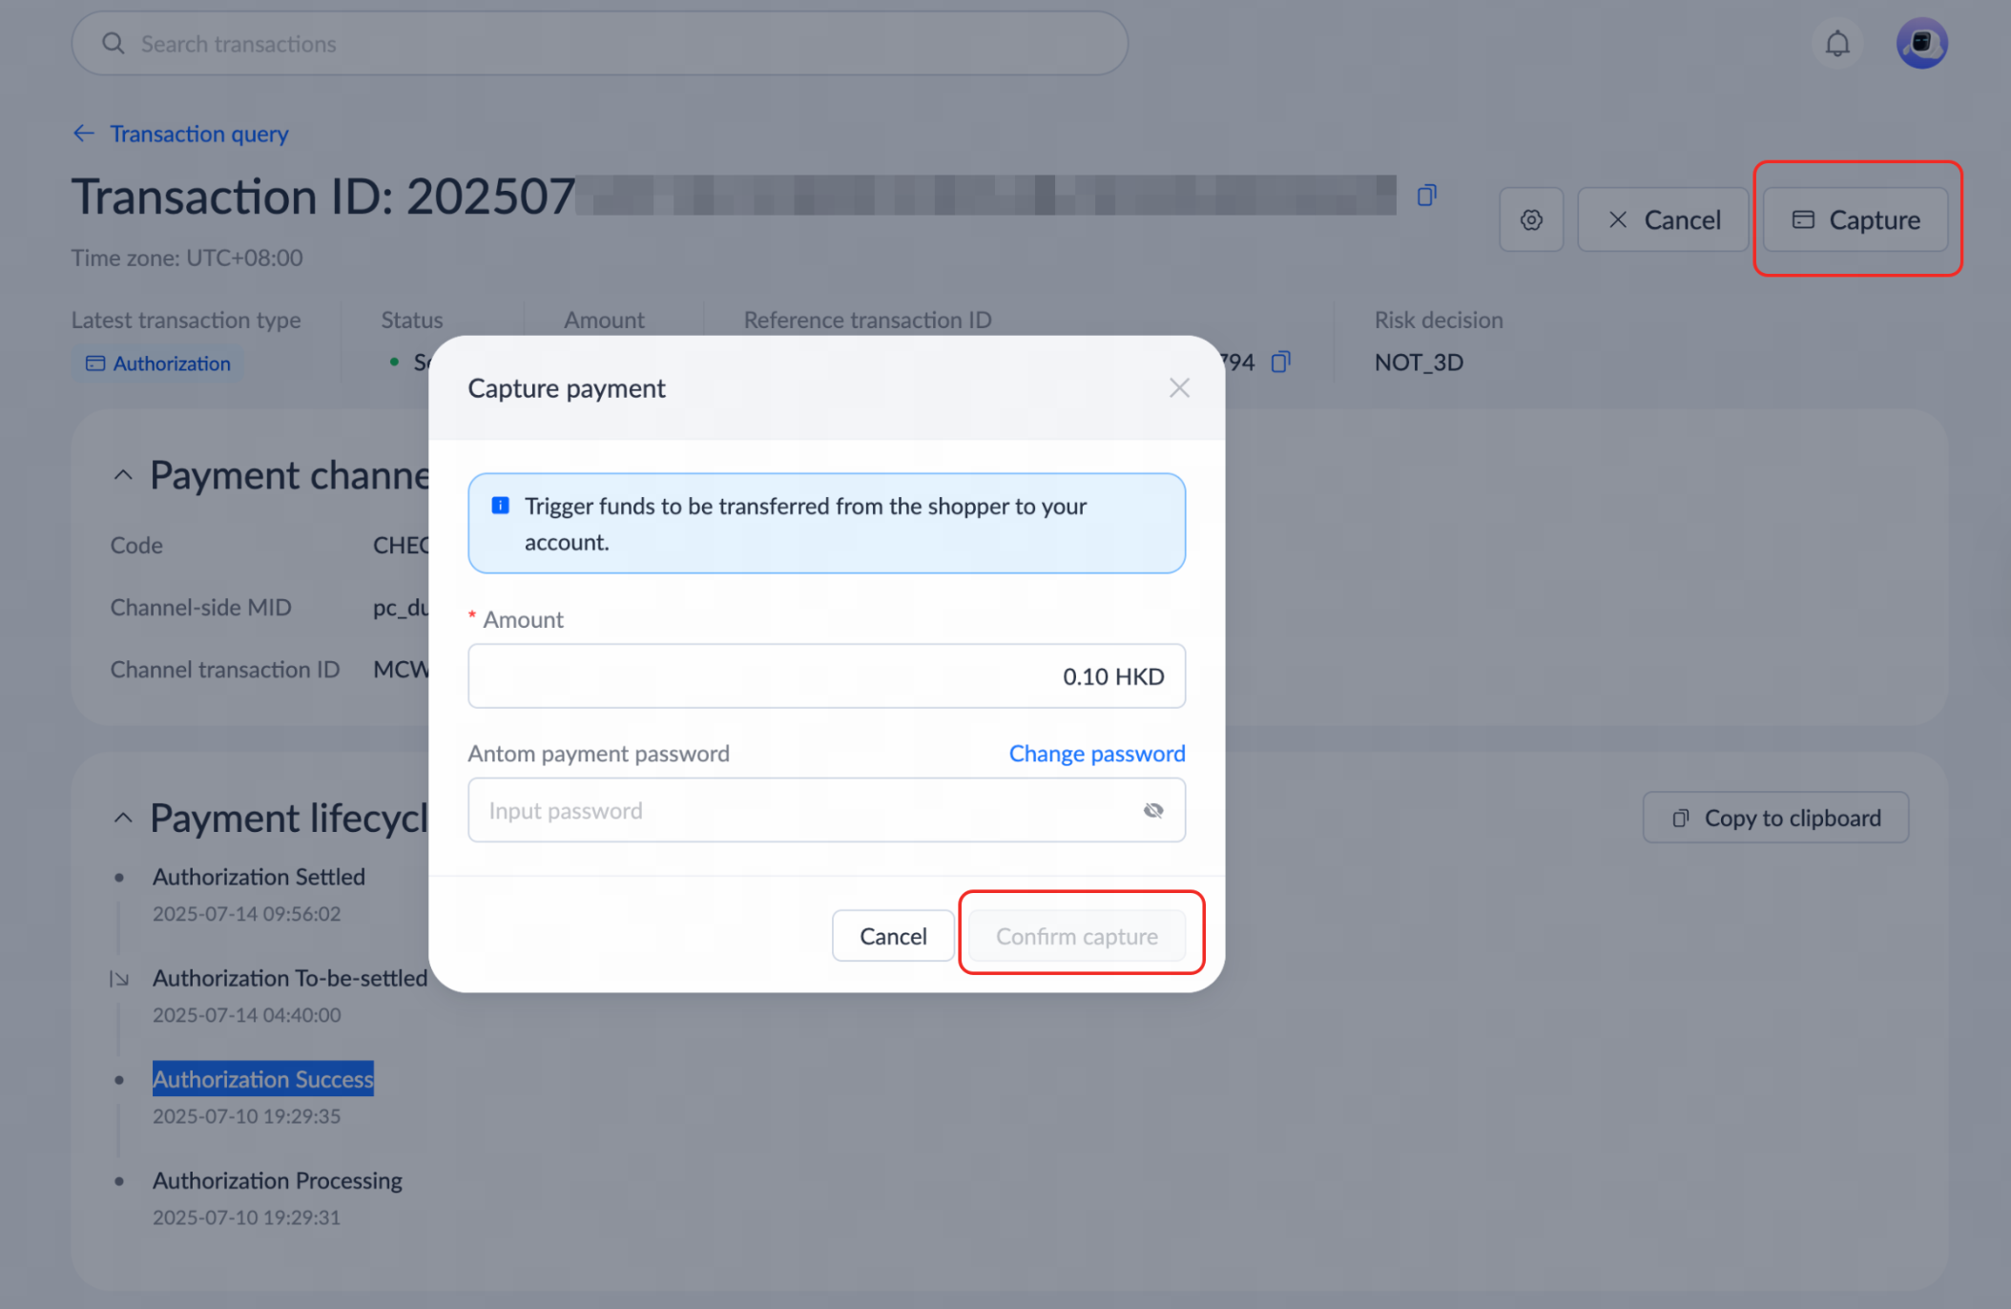Click the Authorization type tag

157,364
